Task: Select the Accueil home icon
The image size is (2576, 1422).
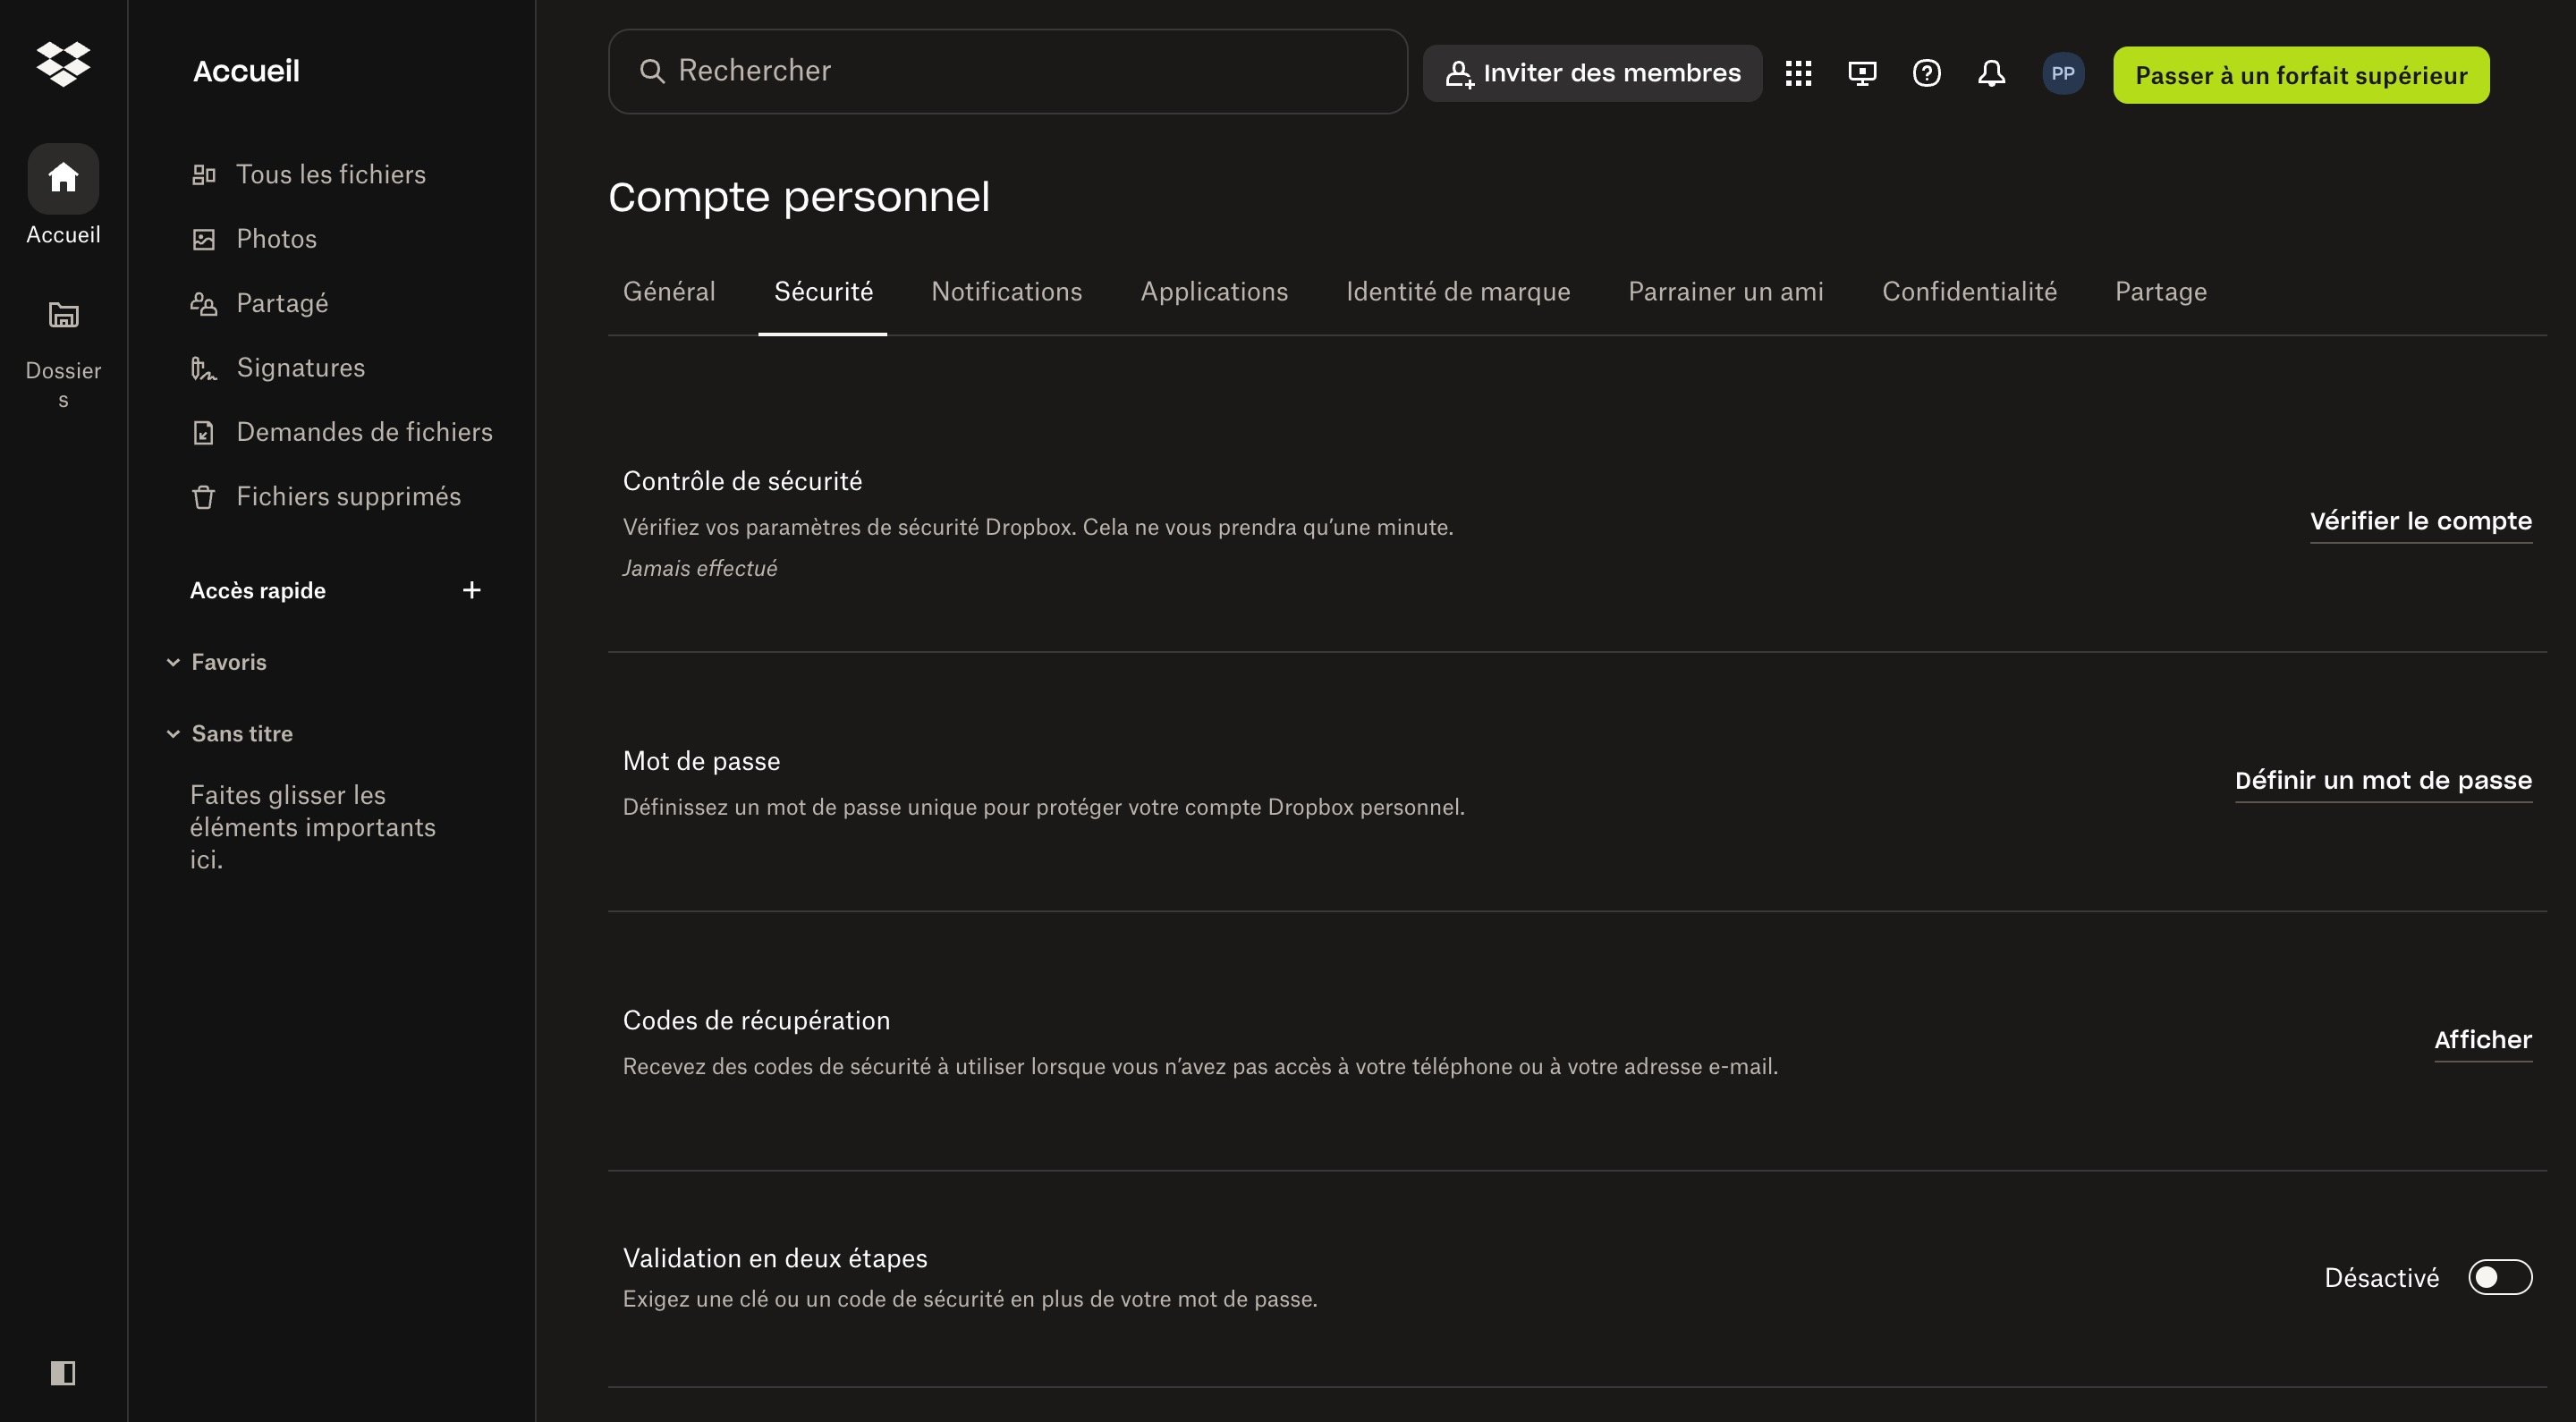Action: pyautogui.click(x=63, y=179)
